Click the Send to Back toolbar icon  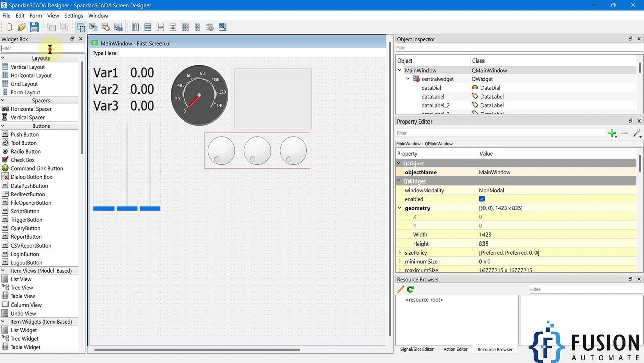51,27
